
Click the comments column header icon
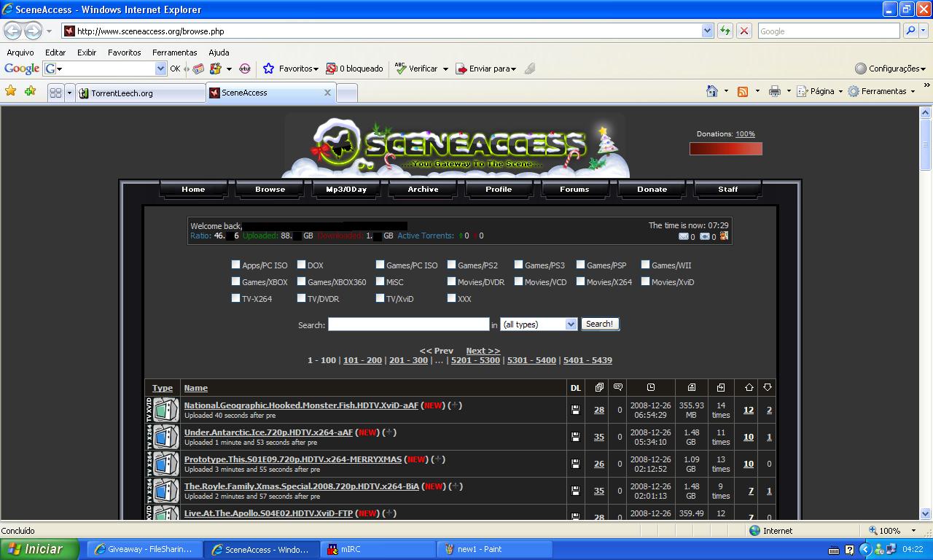click(x=618, y=387)
